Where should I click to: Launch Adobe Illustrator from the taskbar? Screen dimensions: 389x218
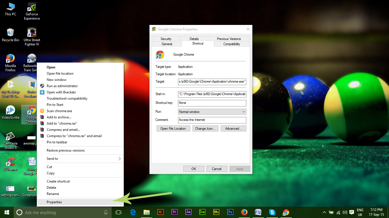pos(161,212)
